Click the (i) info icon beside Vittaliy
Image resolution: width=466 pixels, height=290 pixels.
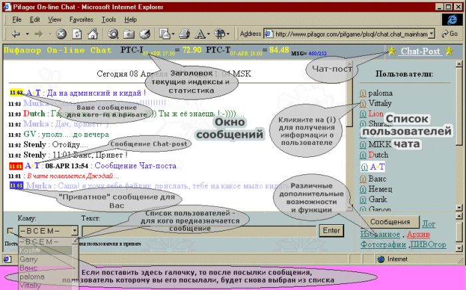363,104
